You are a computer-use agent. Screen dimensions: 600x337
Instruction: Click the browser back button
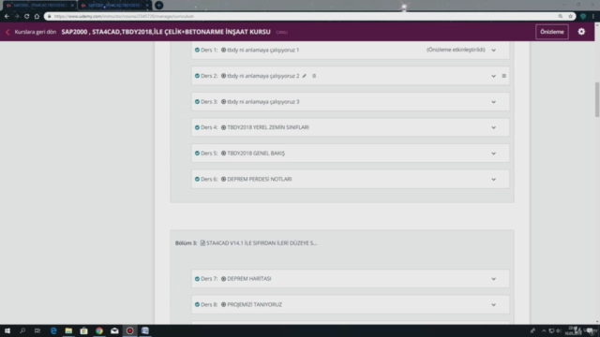tap(7, 17)
